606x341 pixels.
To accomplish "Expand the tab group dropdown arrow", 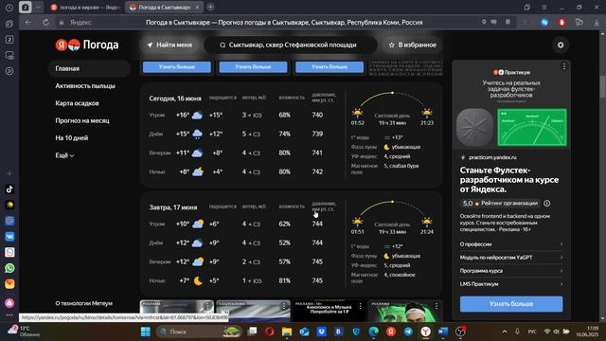I will pyautogui.click(x=38, y=8).
